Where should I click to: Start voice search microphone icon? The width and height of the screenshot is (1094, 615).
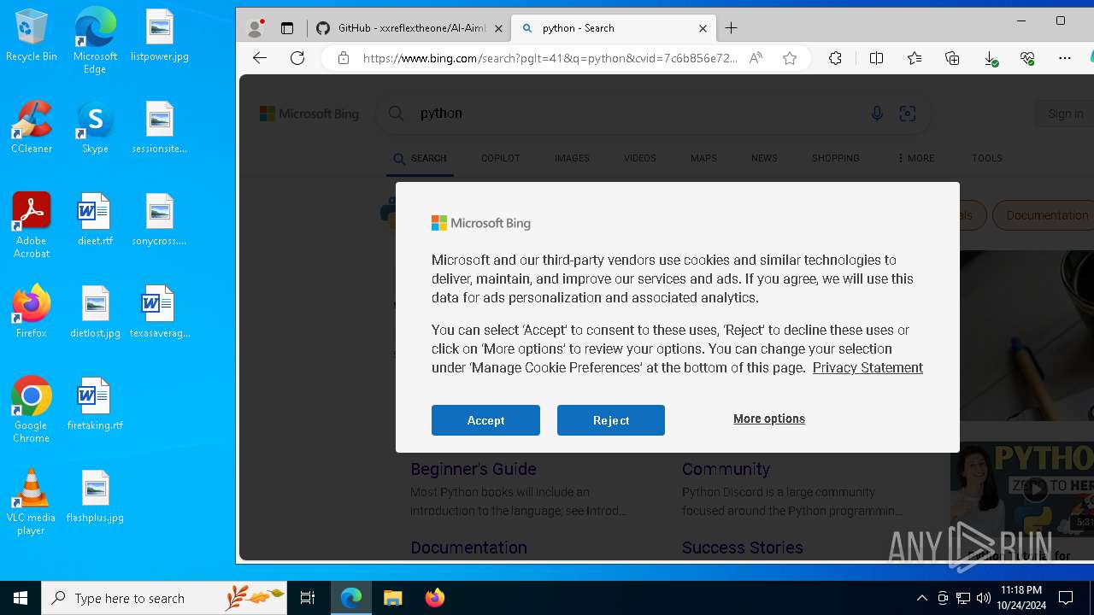pos(876,114)
